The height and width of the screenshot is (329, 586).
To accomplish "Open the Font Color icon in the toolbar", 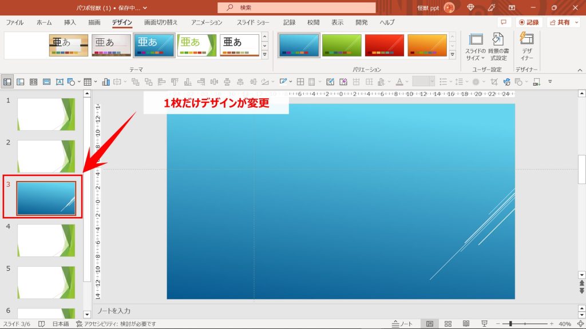I will pyautogui.click(x=399, y=81).
